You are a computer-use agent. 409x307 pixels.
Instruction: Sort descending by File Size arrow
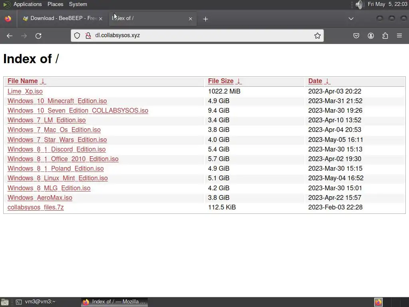tap(238, 81)
